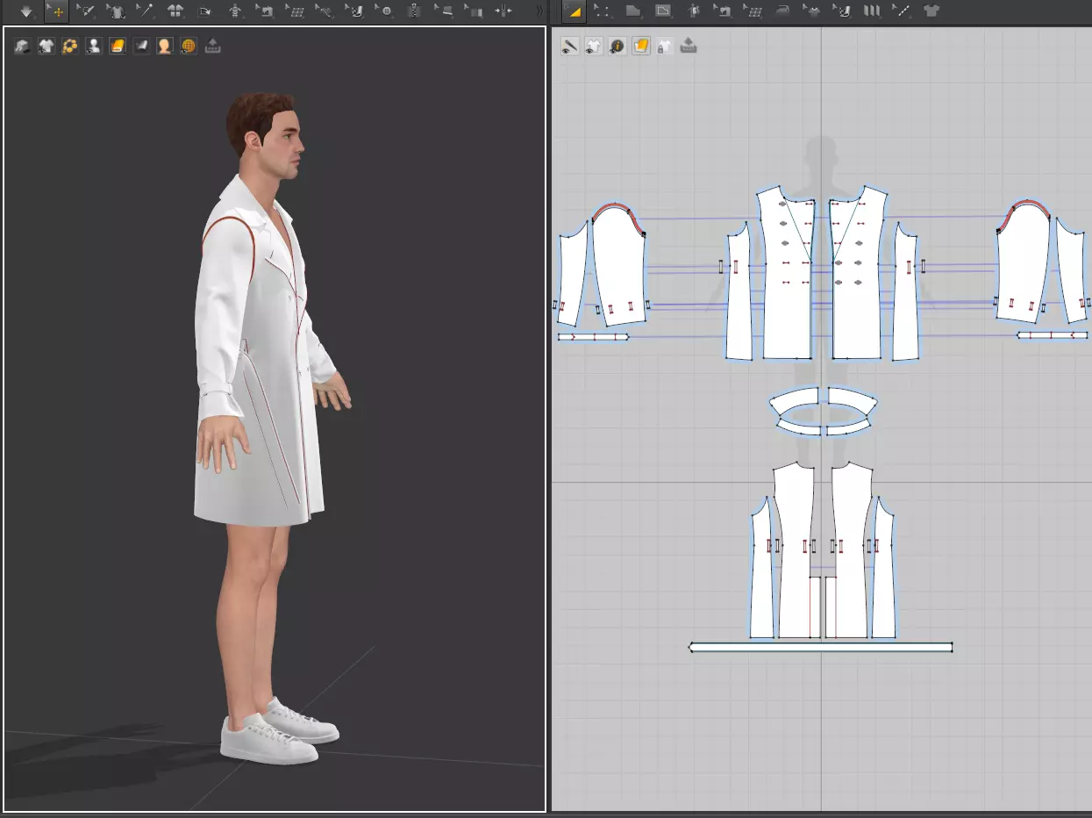Select the Edit Point tool in 2D toolbar
Viewport: 1092px width, 818px height.
[x=603, y=11]
